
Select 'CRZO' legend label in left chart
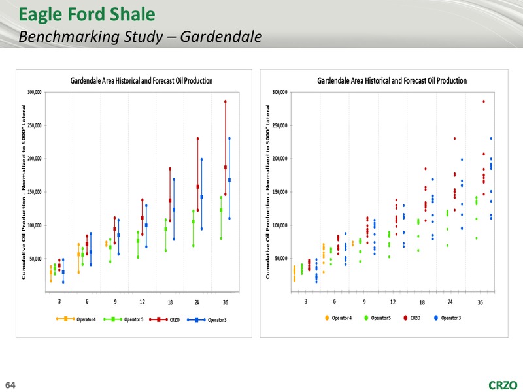tap(175, 320)
